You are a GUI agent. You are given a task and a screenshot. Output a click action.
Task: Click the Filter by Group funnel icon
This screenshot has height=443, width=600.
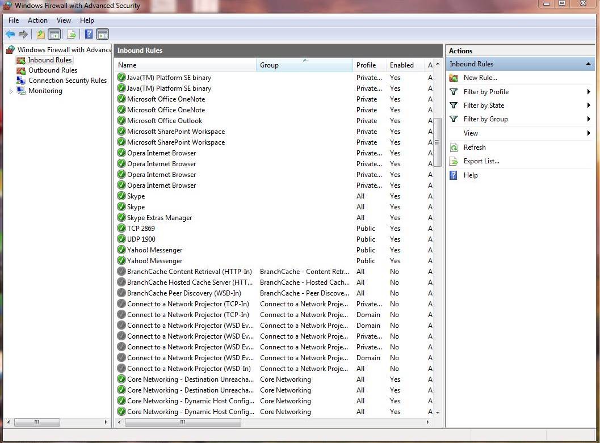(x=454, y=119)
